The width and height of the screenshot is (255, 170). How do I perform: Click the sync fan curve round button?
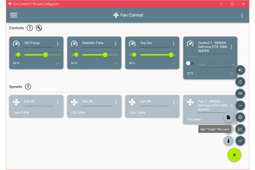click(240, 82)
